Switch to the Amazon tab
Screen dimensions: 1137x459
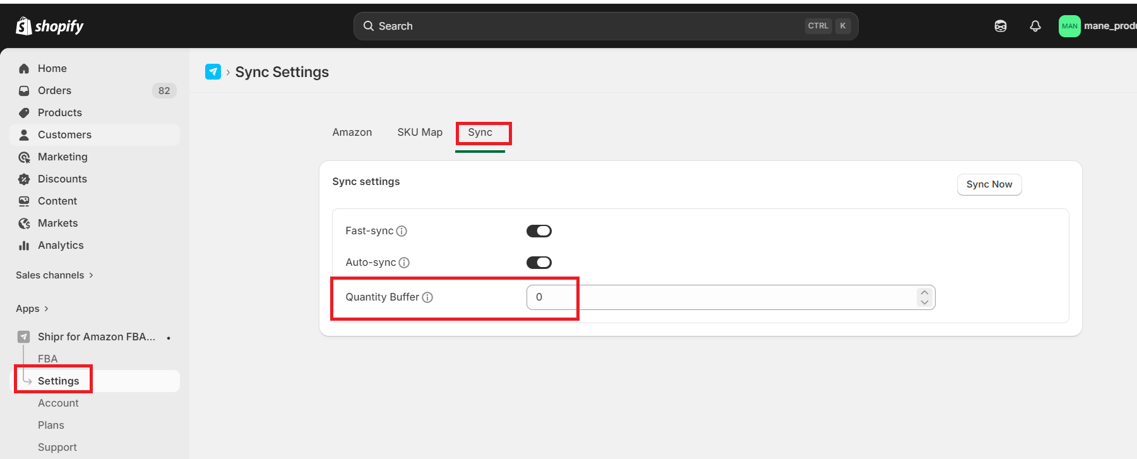pyautogui.click(x=352, y=133)
